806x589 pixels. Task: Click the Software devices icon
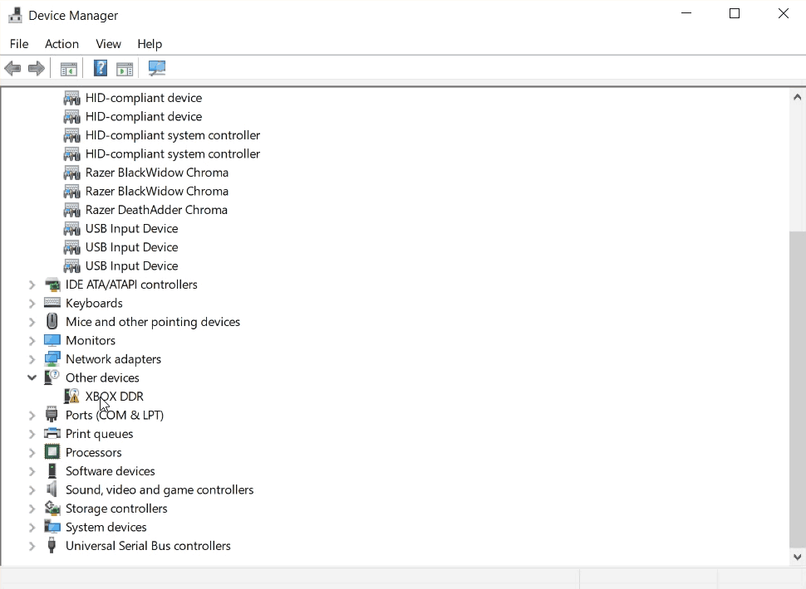click(52, 471)
